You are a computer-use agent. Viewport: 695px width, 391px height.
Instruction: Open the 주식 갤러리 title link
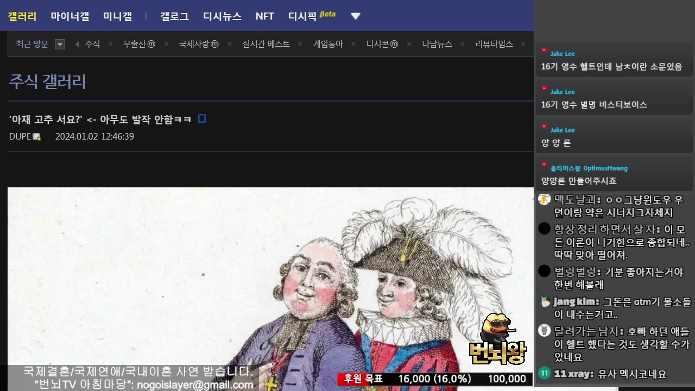tap(47, 81)
